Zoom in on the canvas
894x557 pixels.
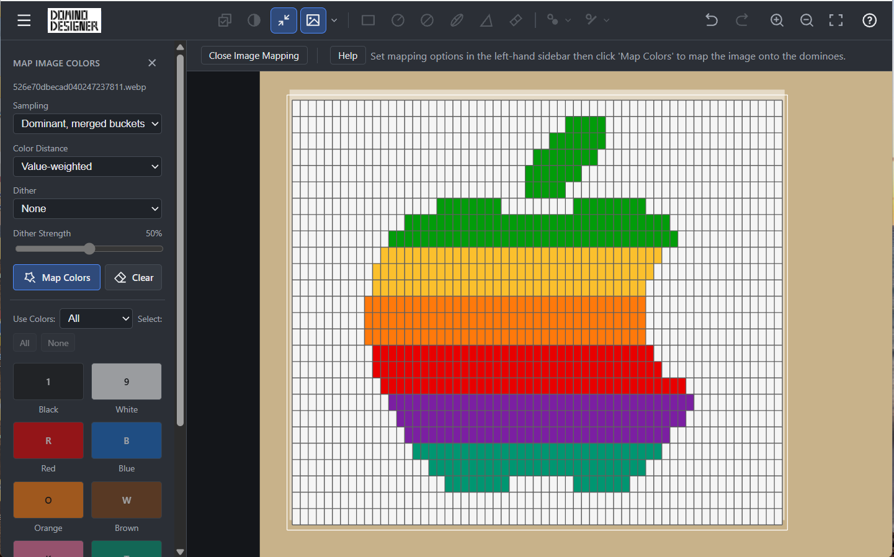coord(777,20)
